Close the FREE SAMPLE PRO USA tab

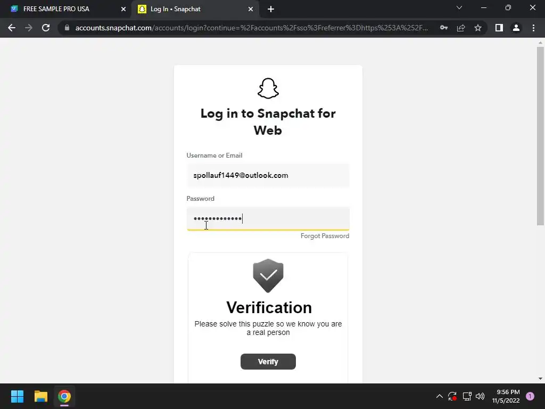click(123, 9)
